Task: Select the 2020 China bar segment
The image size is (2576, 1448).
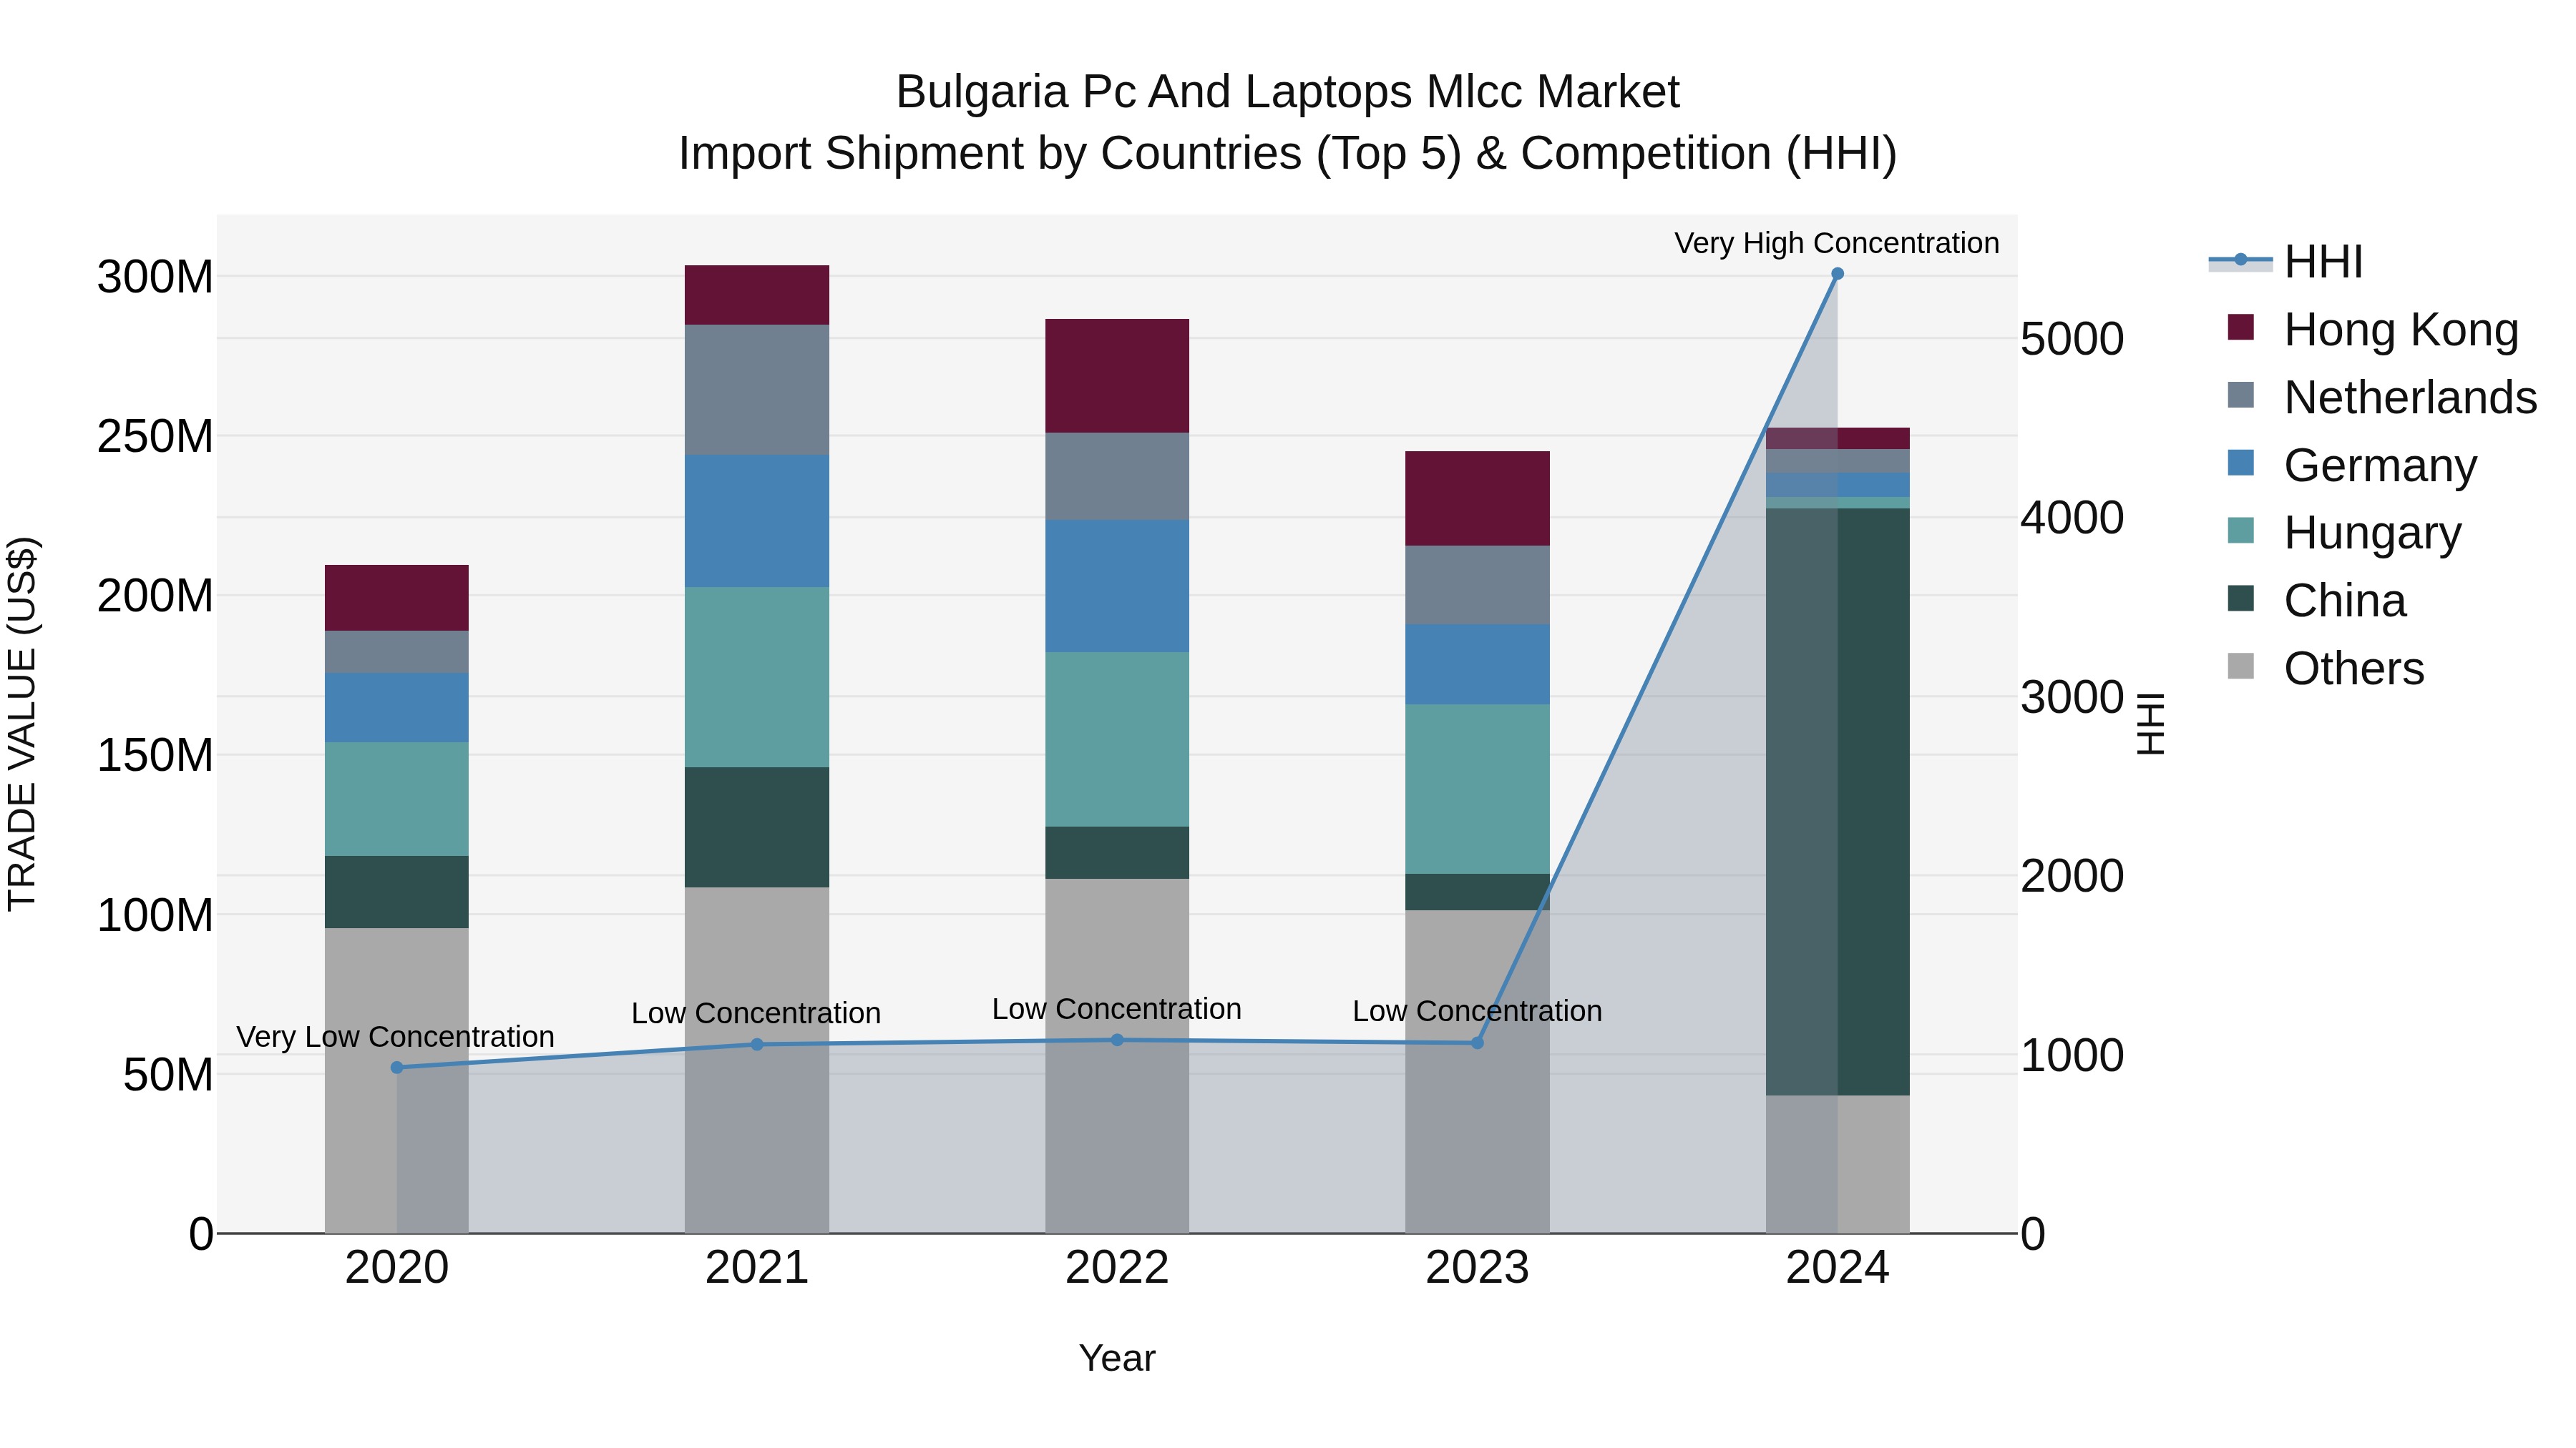Action: (397, 892)
